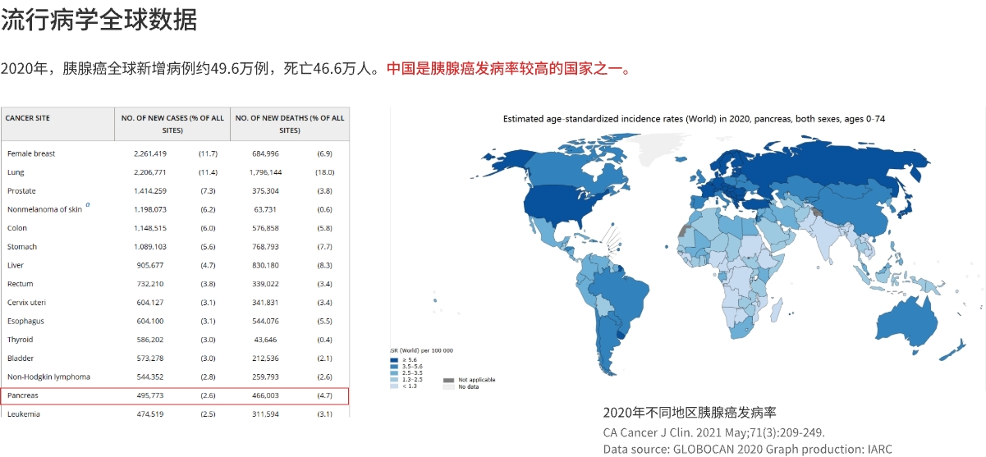
Task: Click the footnote marker after Nonmelanoma of skin
Action: [x=88, y=206]
